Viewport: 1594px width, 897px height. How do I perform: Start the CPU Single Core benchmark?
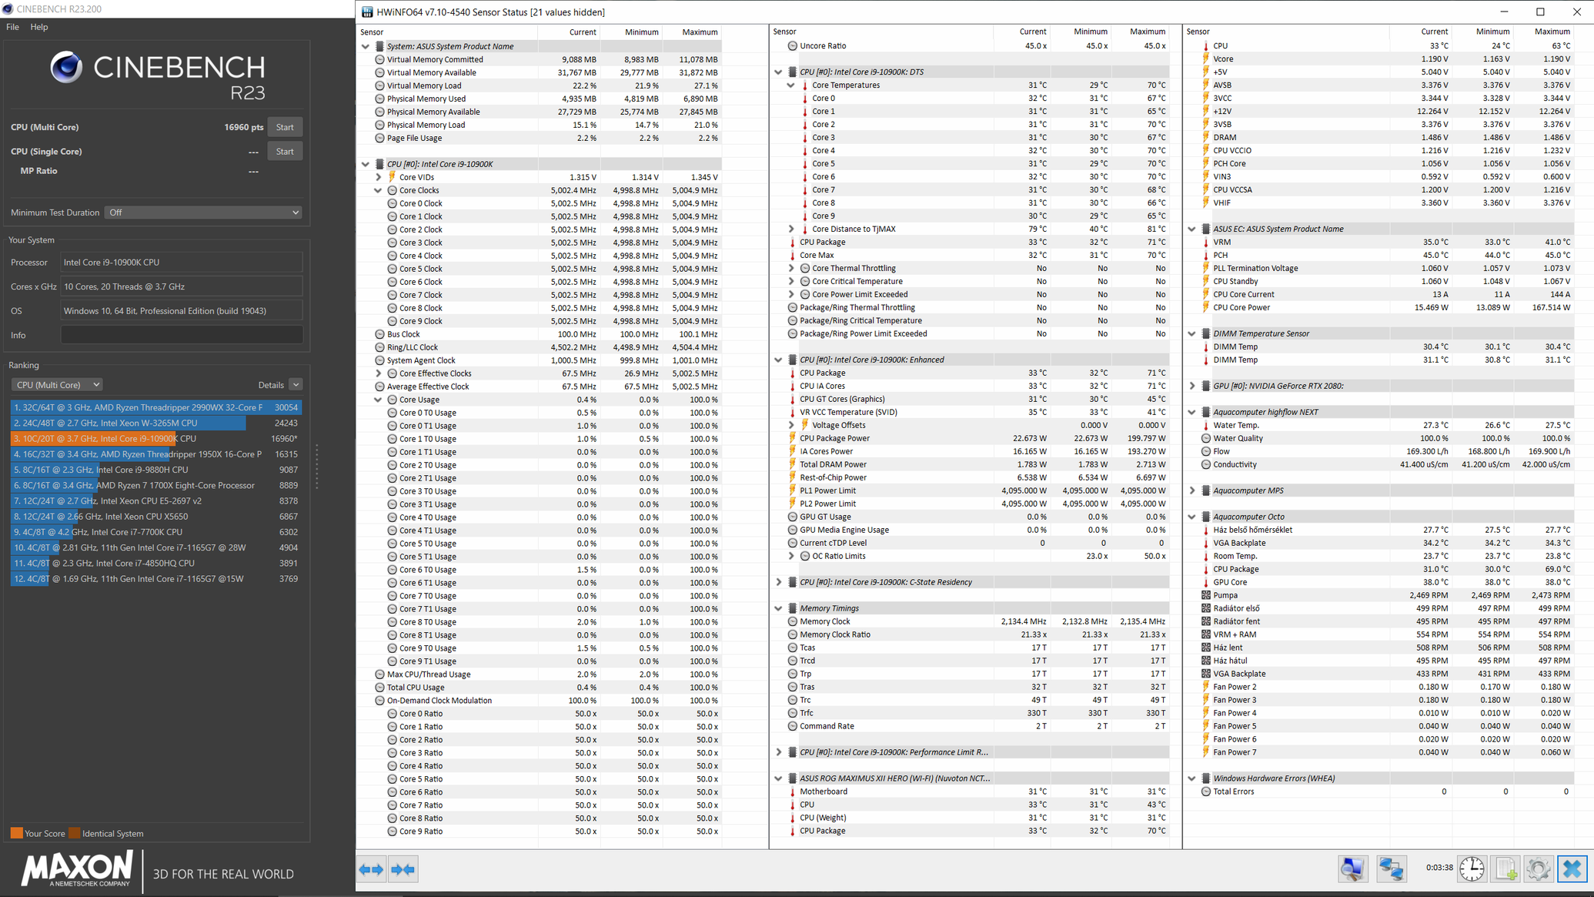[x=285, y=152]
